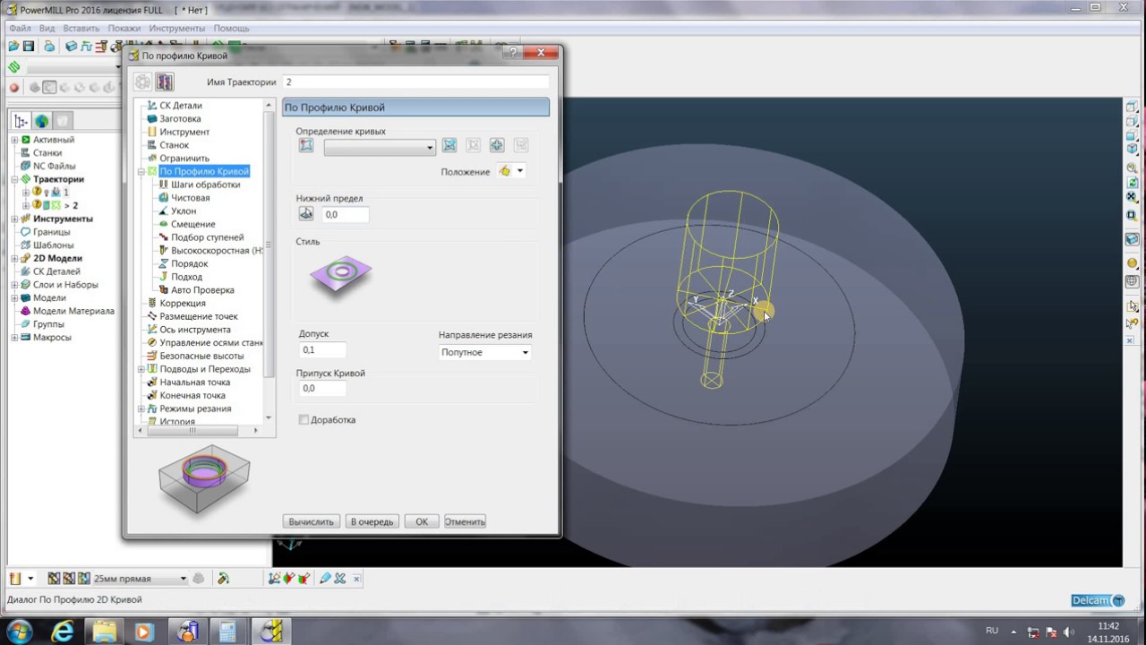The image size is (1146, 645).
Task: Click the Нижний предел value field
Action: click(345, 214)
